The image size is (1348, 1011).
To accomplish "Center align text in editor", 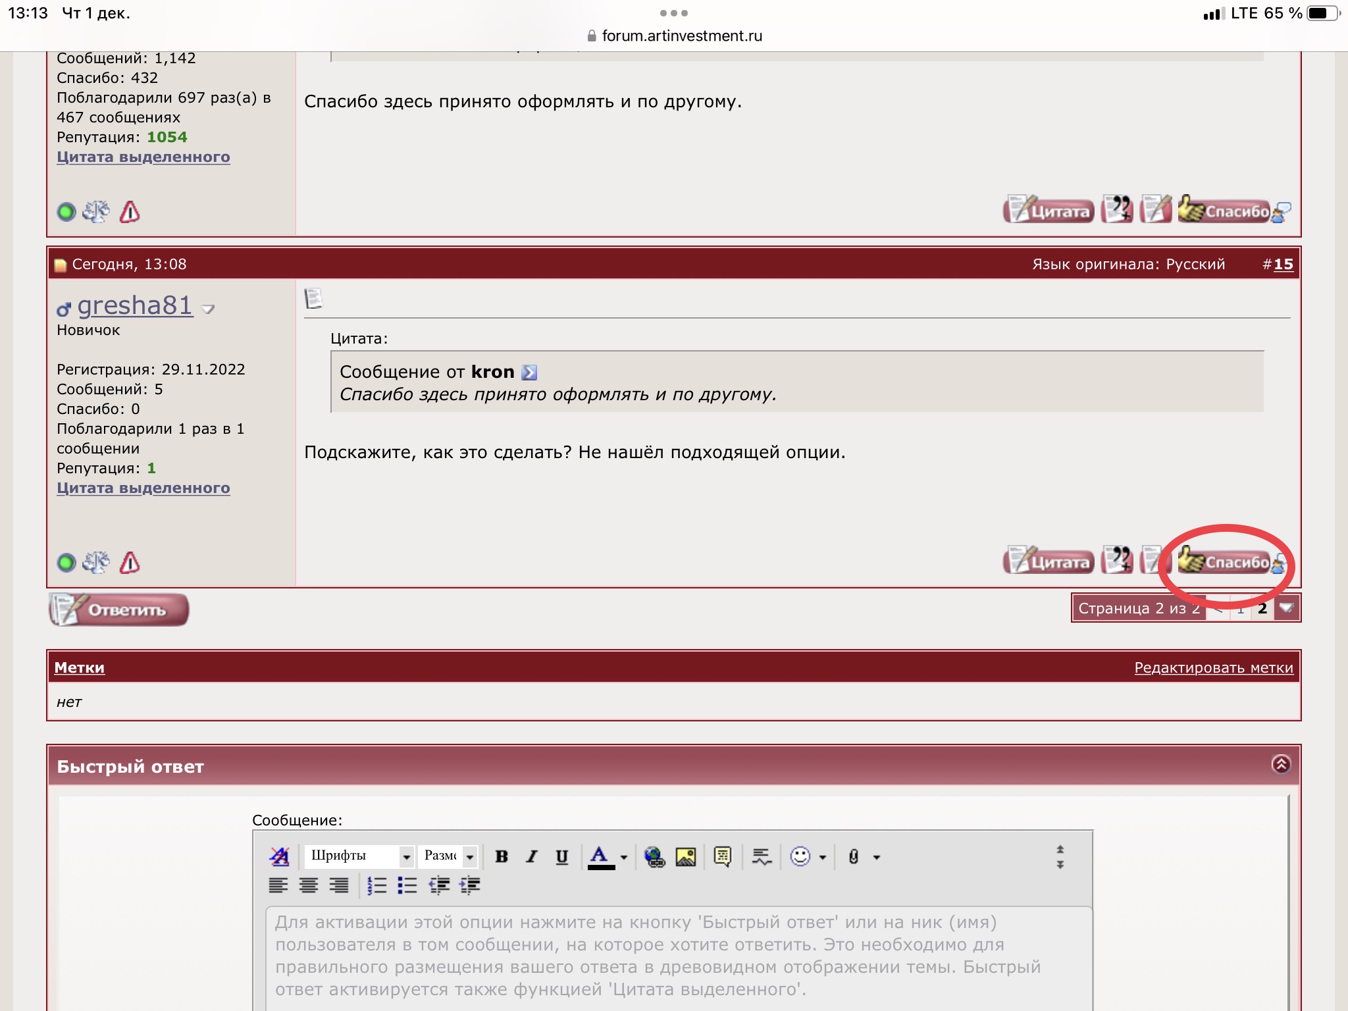I will [309, 885].
